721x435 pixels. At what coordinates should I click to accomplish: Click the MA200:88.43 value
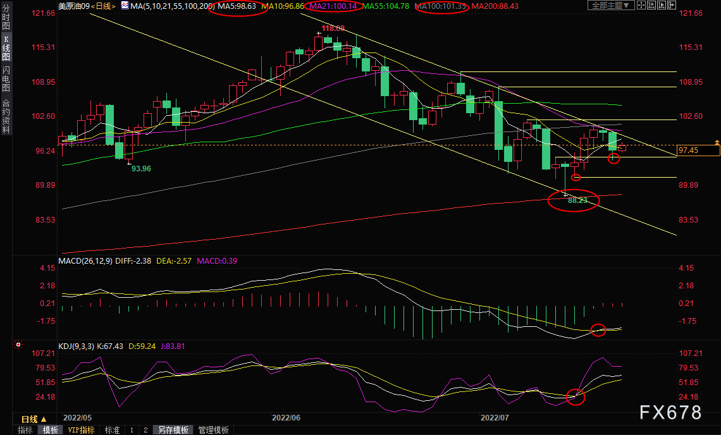click(495, 6)
